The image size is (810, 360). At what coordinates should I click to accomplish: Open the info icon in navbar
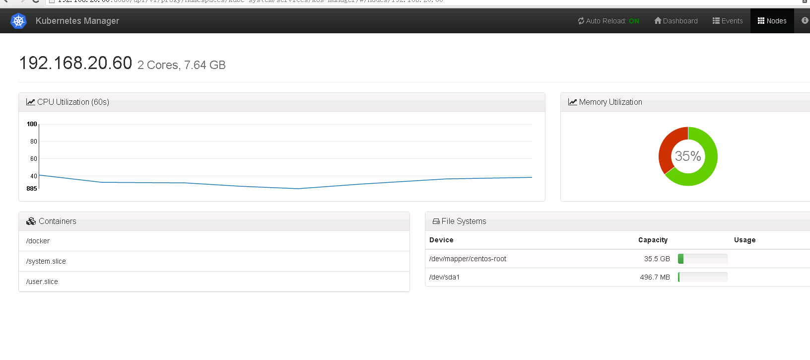(805, 20)
